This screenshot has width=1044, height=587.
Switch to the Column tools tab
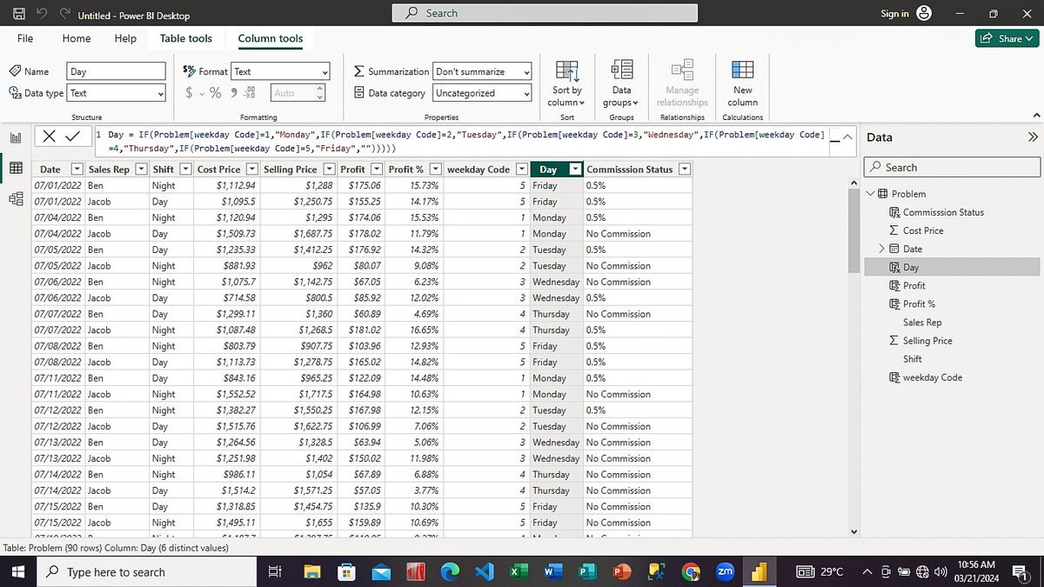coord(271,38)
